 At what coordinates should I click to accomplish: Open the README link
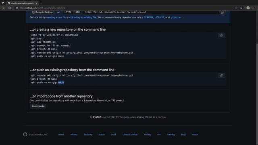pos(148,17)
